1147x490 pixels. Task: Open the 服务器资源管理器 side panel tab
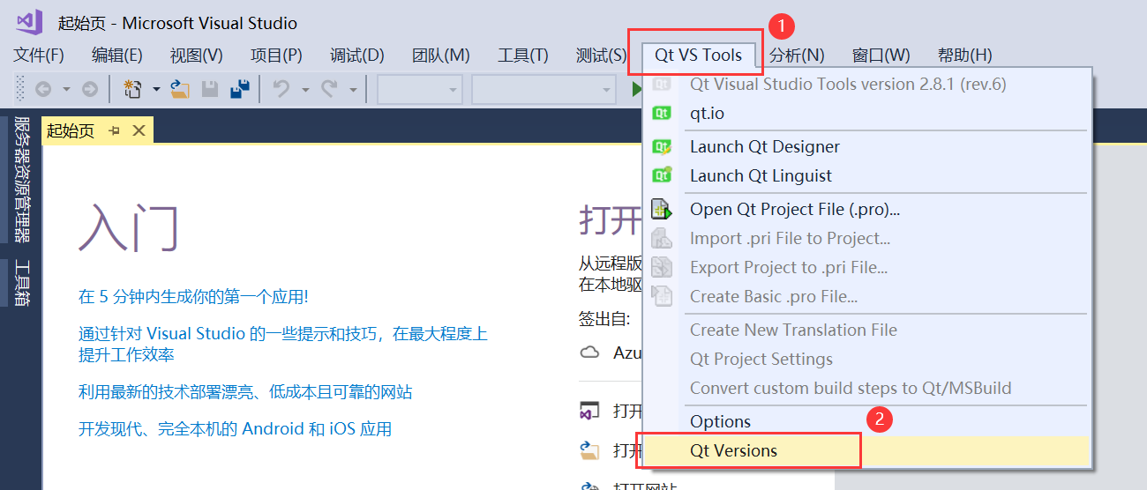point(22,179)
